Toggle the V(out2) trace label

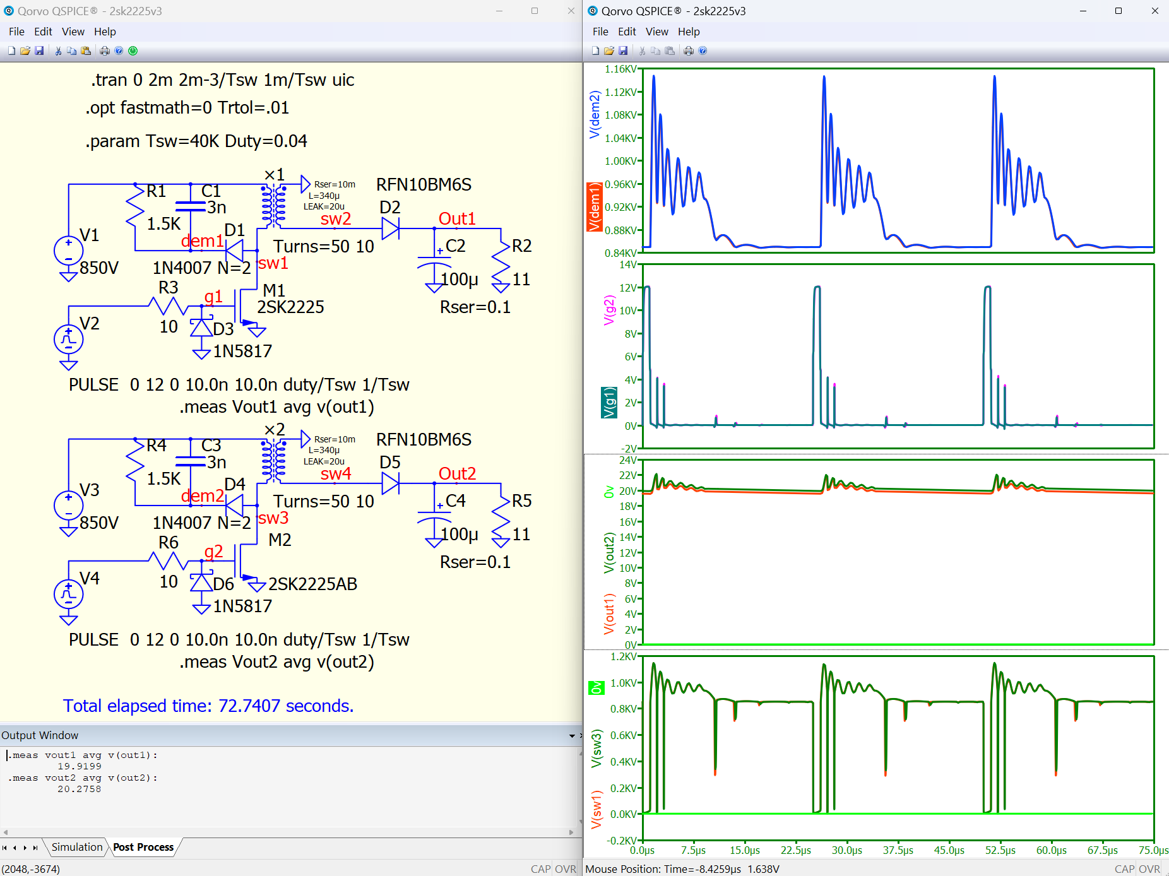pyautogui.click(x=608, y=552)
